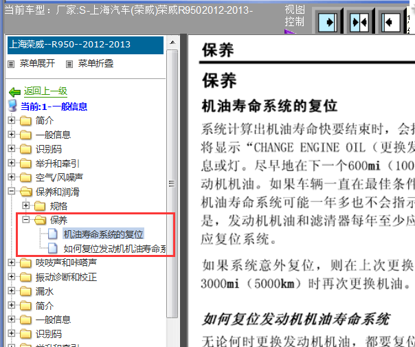Select the 吱吱声和咔嗒声 folder label
The height and width of the screenshot is (347, 415).
coord(66,263)
